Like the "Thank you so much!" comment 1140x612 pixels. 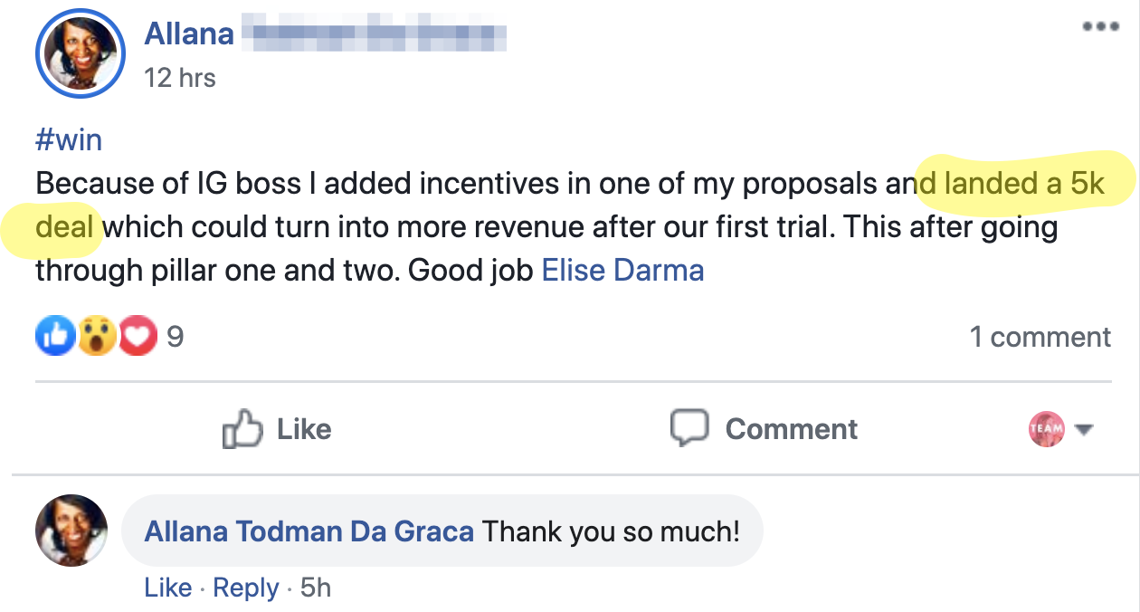click(x=167, y=588)
